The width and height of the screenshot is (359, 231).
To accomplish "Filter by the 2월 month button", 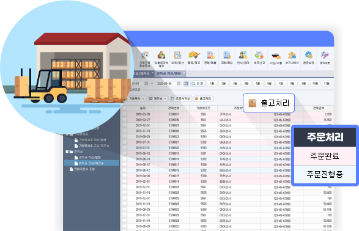I will (x=223, y=84).
